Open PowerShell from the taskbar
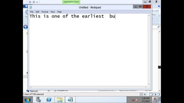Viewport: 184px width, 103px height. tap(49, 100)
